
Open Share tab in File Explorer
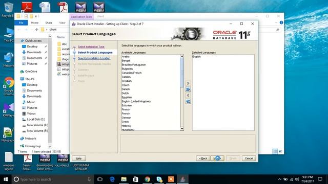pos(49,22)
